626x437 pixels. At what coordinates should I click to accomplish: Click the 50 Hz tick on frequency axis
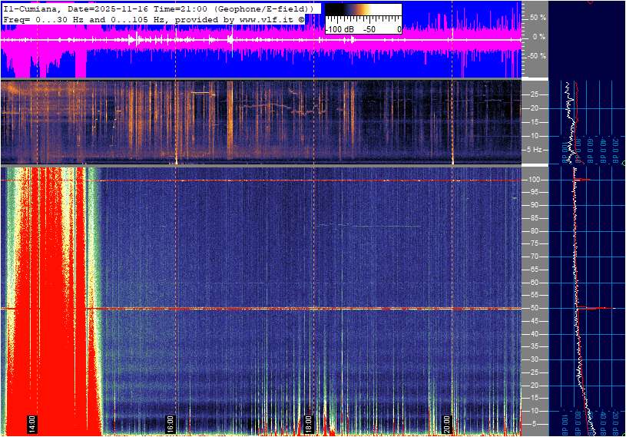pos(534,308)
